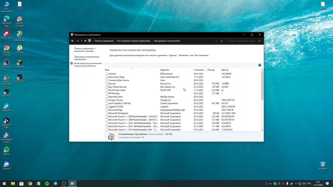The width and height of the screenshot is (333, 187).
Task: Open the clock showing 3:15
Action: [x=318, y=184]
